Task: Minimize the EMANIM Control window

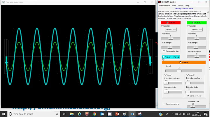Action: coord(192,2)
